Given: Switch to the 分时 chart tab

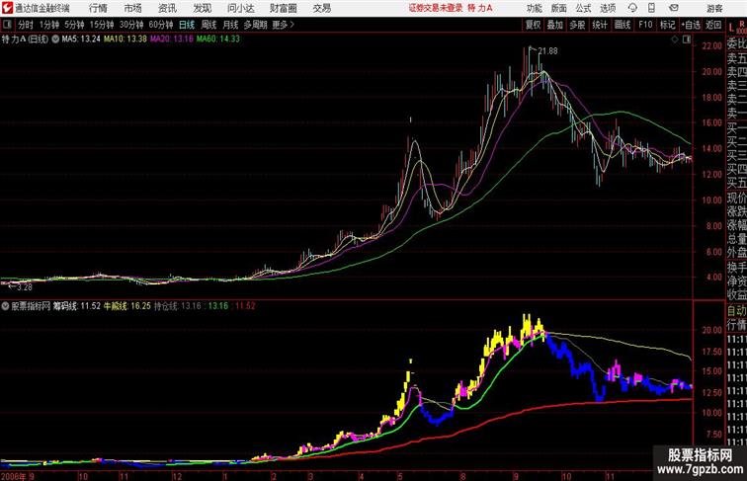Looking at the screenshot, I should (x=26, y=25).
